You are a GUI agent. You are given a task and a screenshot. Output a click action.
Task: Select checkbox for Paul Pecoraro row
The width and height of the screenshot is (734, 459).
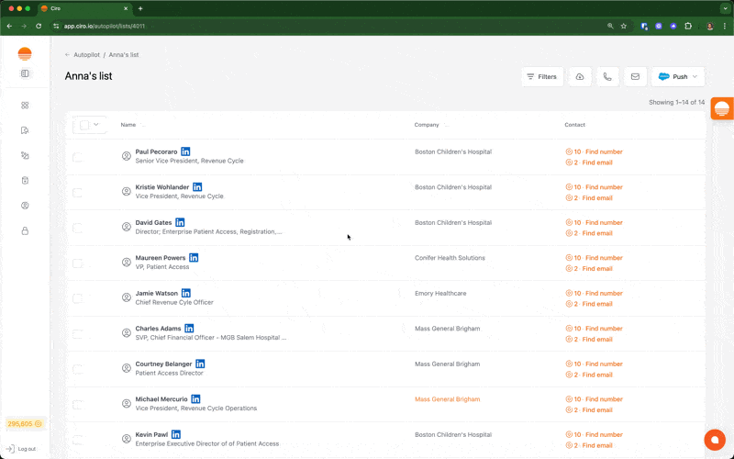pyautogui.click(x=78, y=157)
